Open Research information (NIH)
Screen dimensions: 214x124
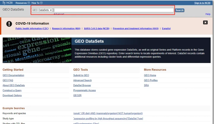coord(66,29)
